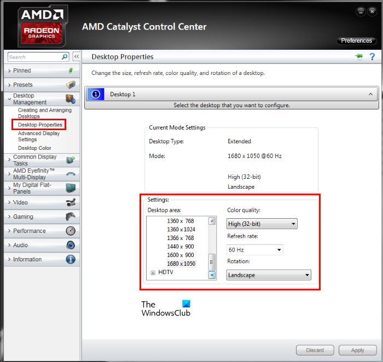Click the pin icon in Pinned row

click(x=71, y=71)
